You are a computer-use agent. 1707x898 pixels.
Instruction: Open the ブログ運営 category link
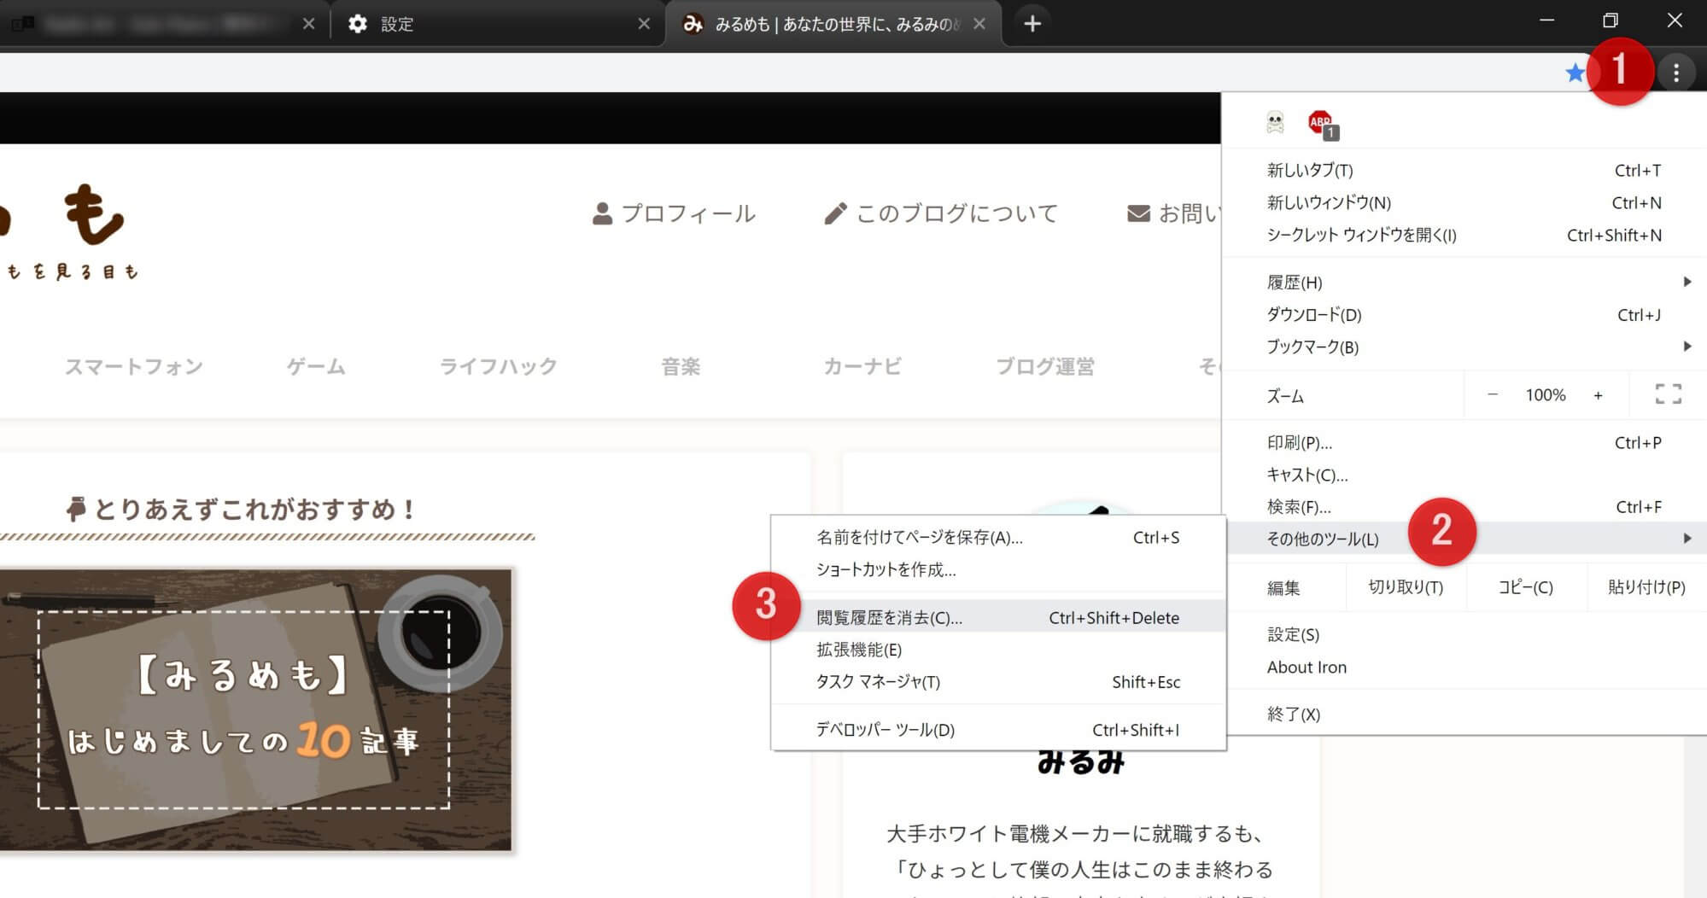pyautogui.click(x=1045, y=367)
